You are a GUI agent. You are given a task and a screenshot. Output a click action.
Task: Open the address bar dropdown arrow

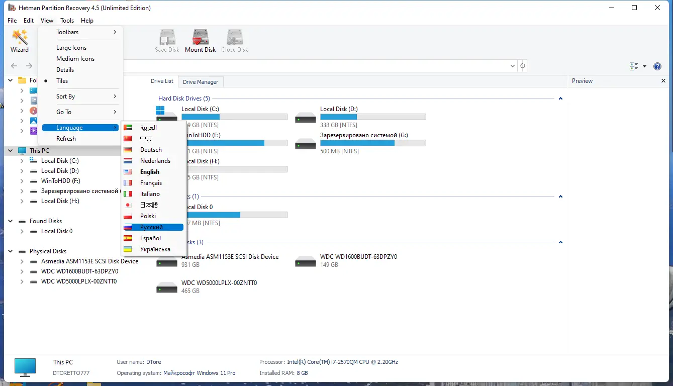513,66
